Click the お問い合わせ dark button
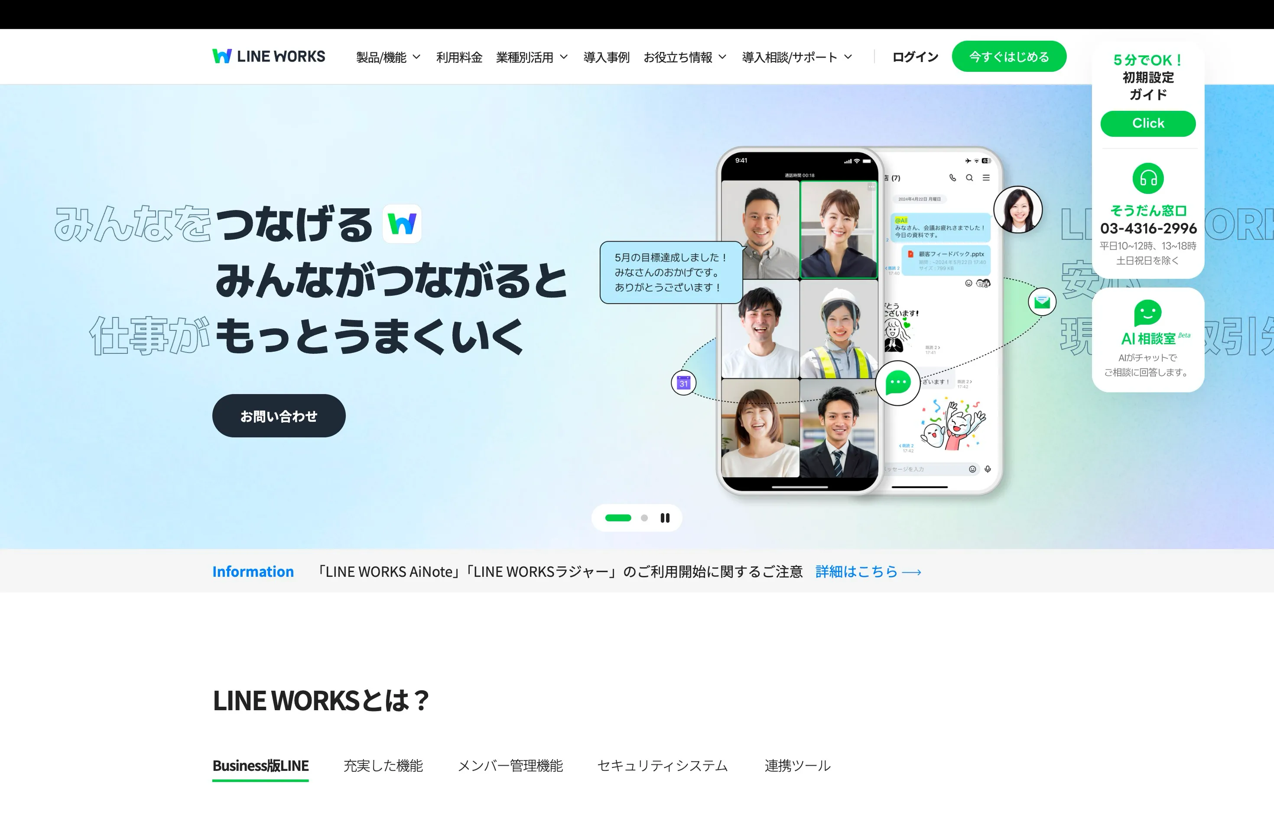The height and width of the screenshot is (828, 1274). pos(279,416)
